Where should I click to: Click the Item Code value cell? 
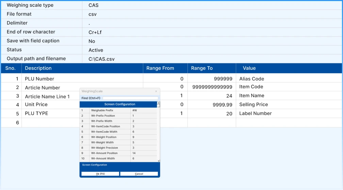click(x=289, y=87)
